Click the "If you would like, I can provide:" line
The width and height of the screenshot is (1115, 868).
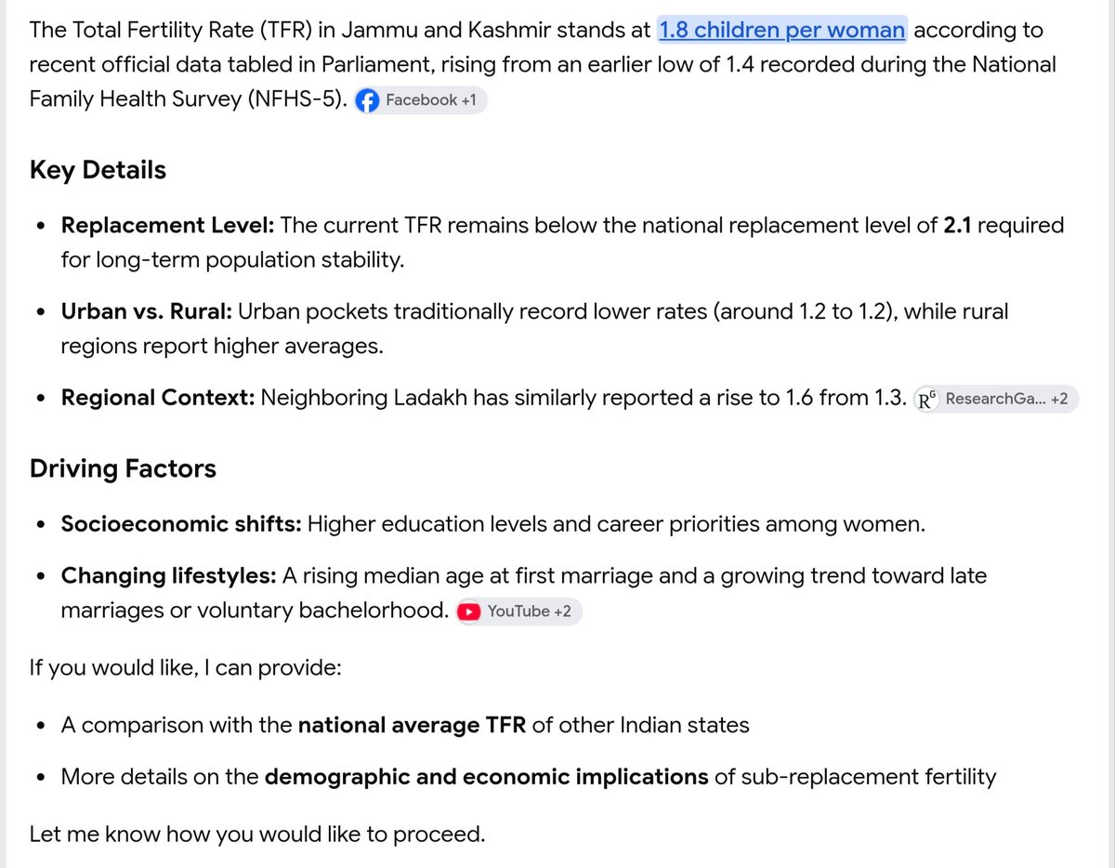(x=186, y=667)
